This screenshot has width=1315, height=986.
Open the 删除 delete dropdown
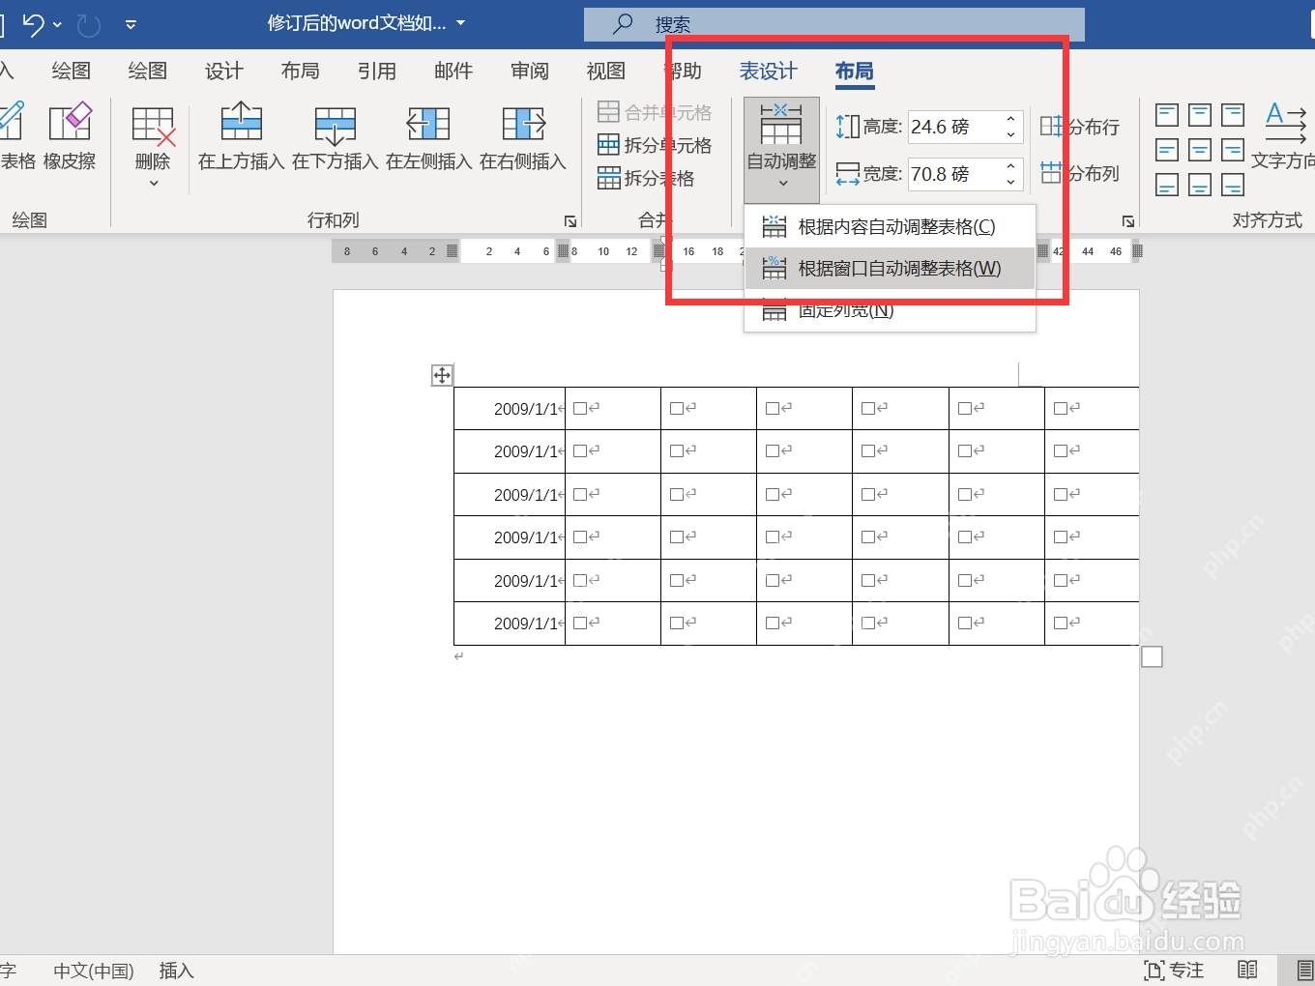tap(153, 184)
